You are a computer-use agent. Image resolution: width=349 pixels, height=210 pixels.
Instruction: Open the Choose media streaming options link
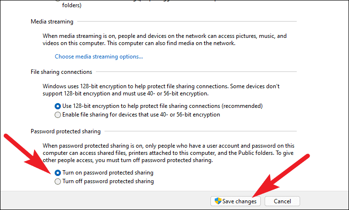point(99,57)
